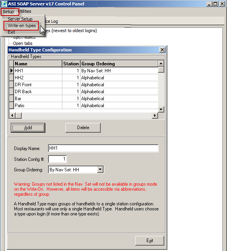Click the Display Name text field
This screenshot has width=227, height=251.
[103, 148]
